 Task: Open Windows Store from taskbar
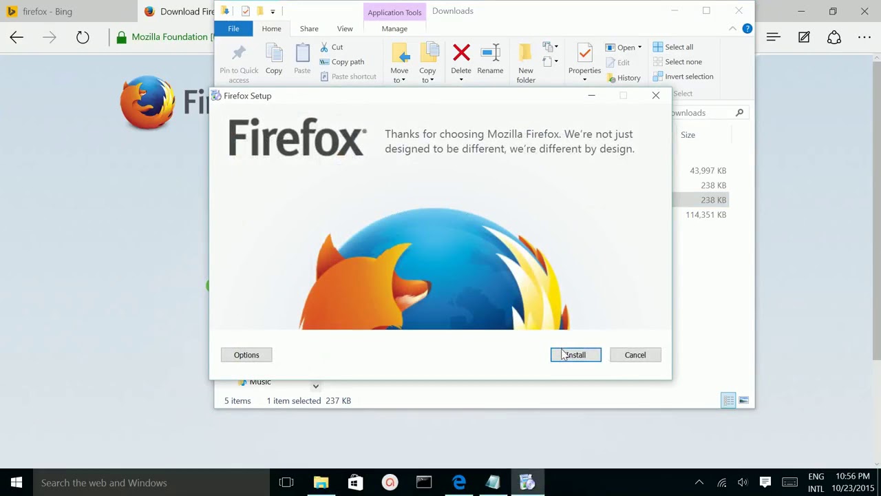pos(355,482)
